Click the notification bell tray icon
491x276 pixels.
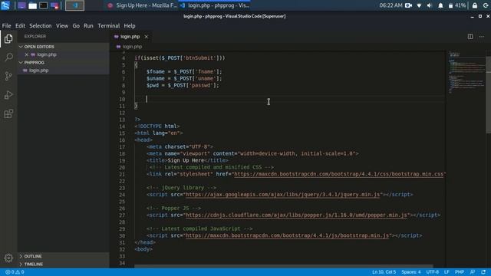[440, 5]
